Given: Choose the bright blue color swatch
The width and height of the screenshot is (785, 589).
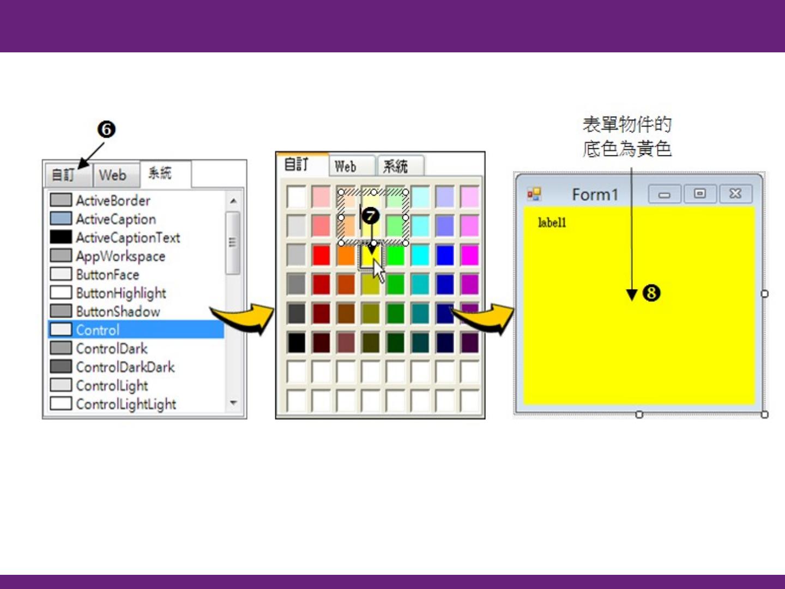Looking at the screenshot, I should [x=445, y=255].
